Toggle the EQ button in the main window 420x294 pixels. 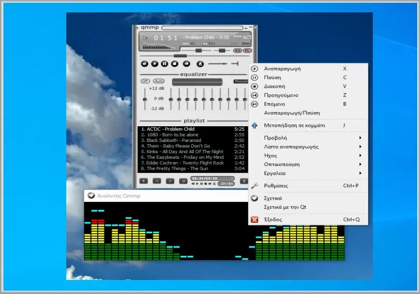point(238,50)
